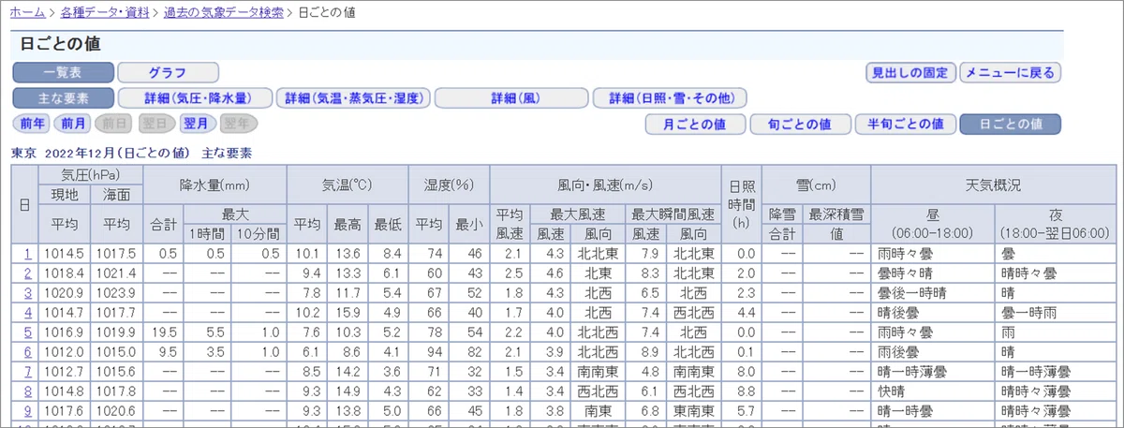Open 詳細(風) tab

tap(511, 97)
